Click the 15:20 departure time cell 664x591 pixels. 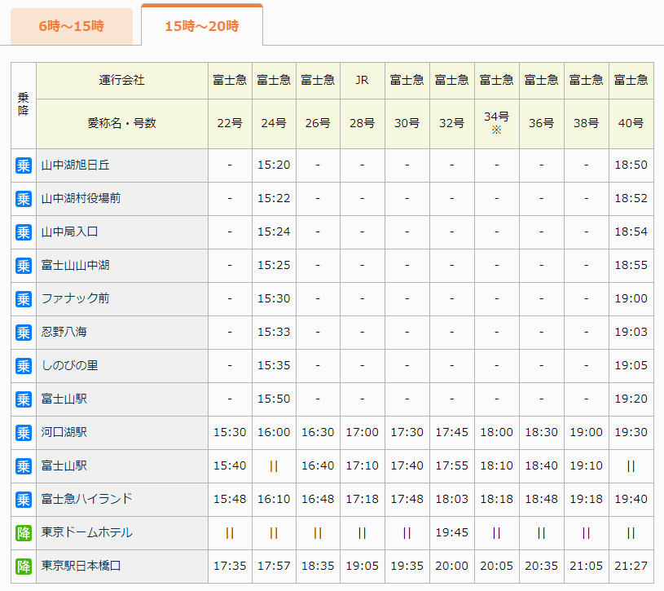coord(274,165)
